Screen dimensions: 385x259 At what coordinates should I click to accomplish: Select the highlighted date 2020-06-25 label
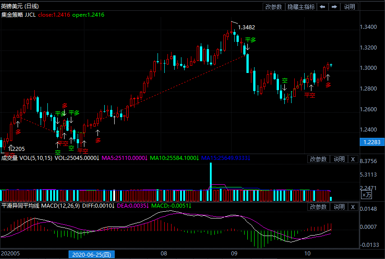click(x=92, y=254)
